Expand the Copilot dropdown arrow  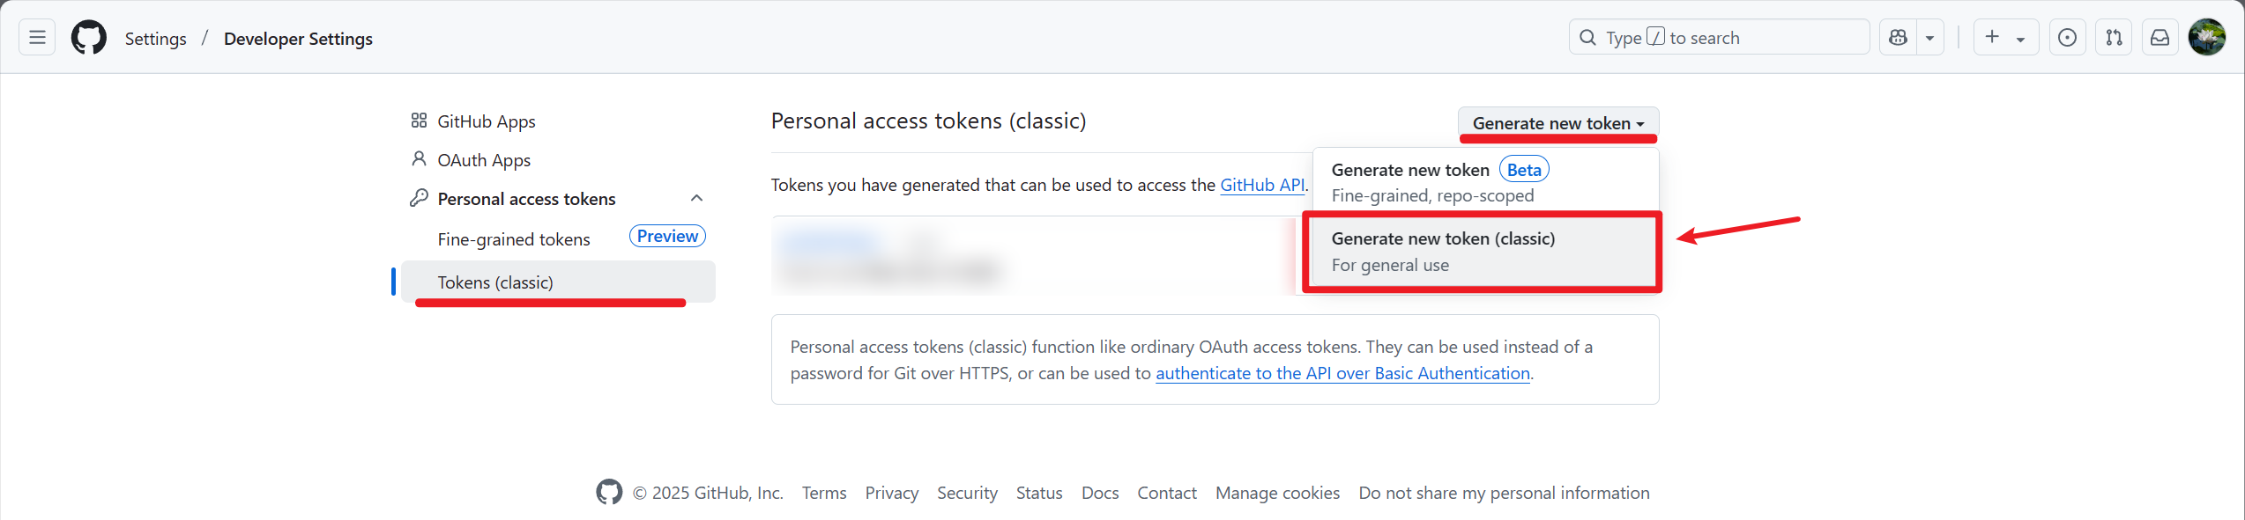click(x=1929, y=38)
